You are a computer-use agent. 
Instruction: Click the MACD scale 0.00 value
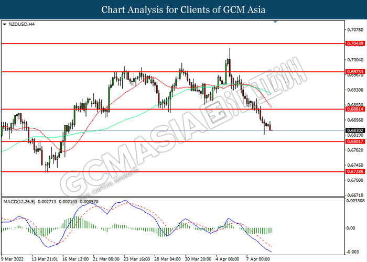pyautogui.click(x=351, y=228)
